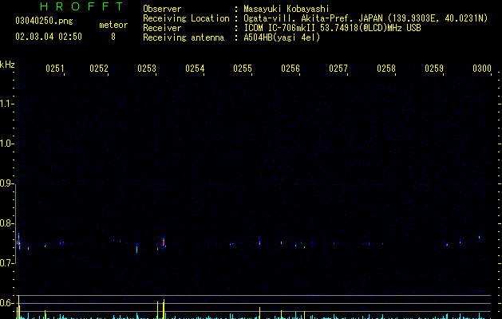Click the 0255 time marker
The height and width of the screenshot is (319, 502).
(243, 69)
